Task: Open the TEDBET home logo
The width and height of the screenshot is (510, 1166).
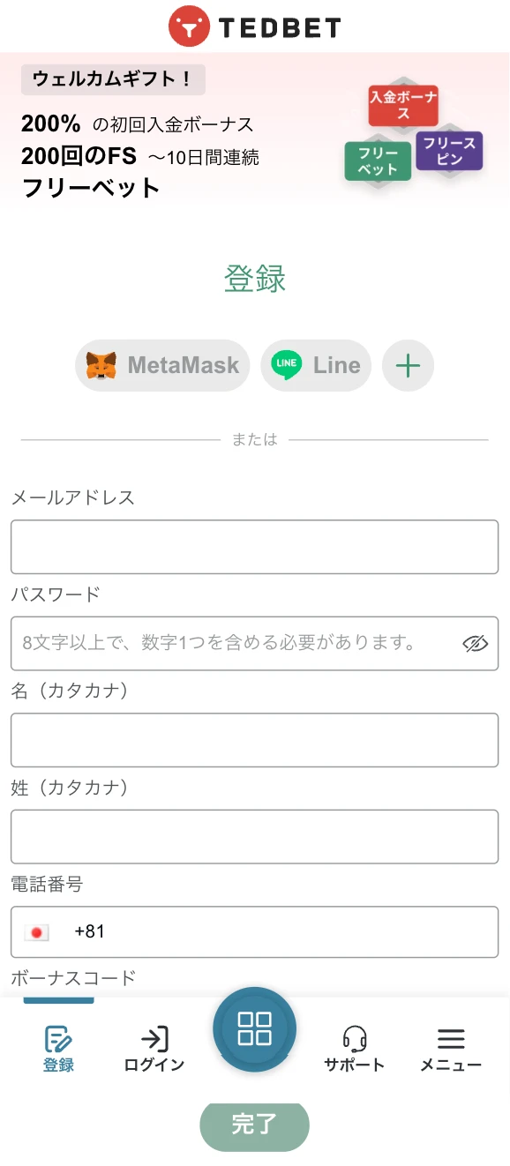Action: 254,26
